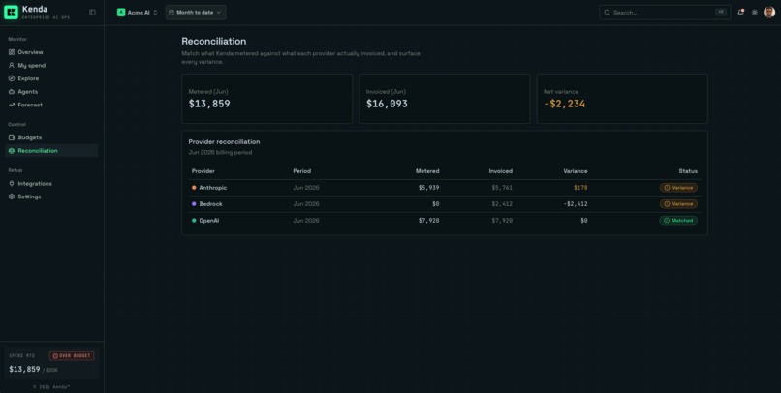
Task: Open the Settings page
Action: point(51,196)
